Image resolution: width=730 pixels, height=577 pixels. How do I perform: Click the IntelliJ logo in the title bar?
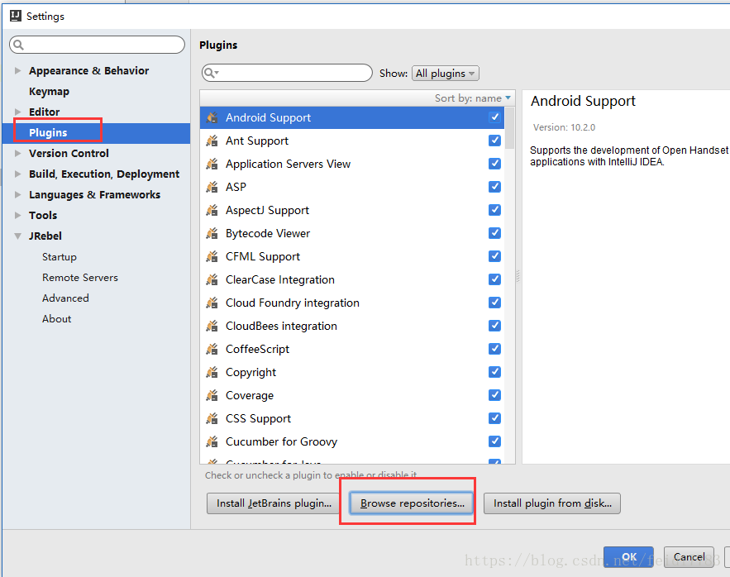tap(15, 16)
